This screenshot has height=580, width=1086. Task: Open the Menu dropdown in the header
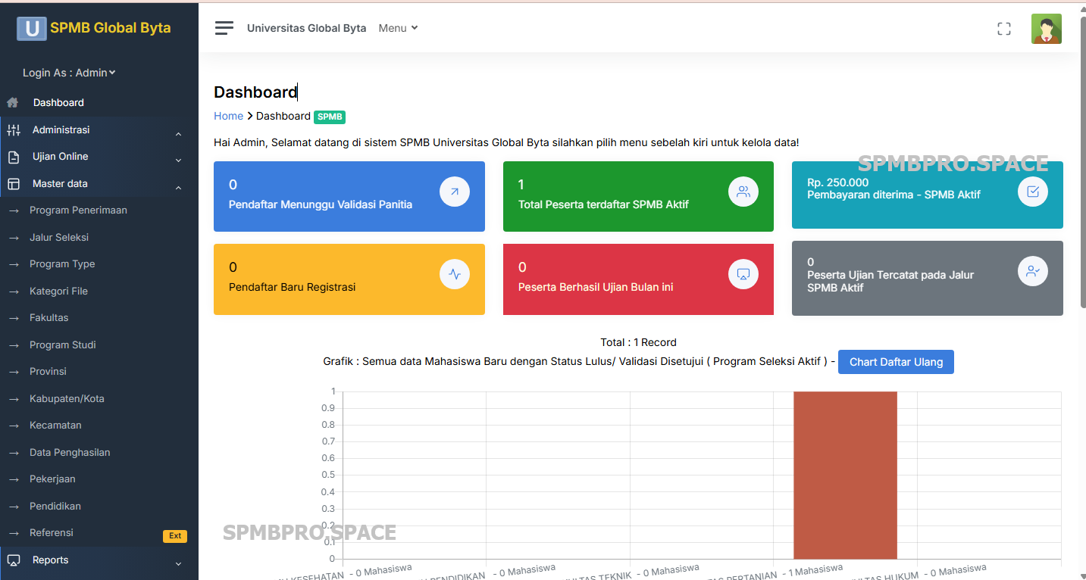[x=398, y=28]
